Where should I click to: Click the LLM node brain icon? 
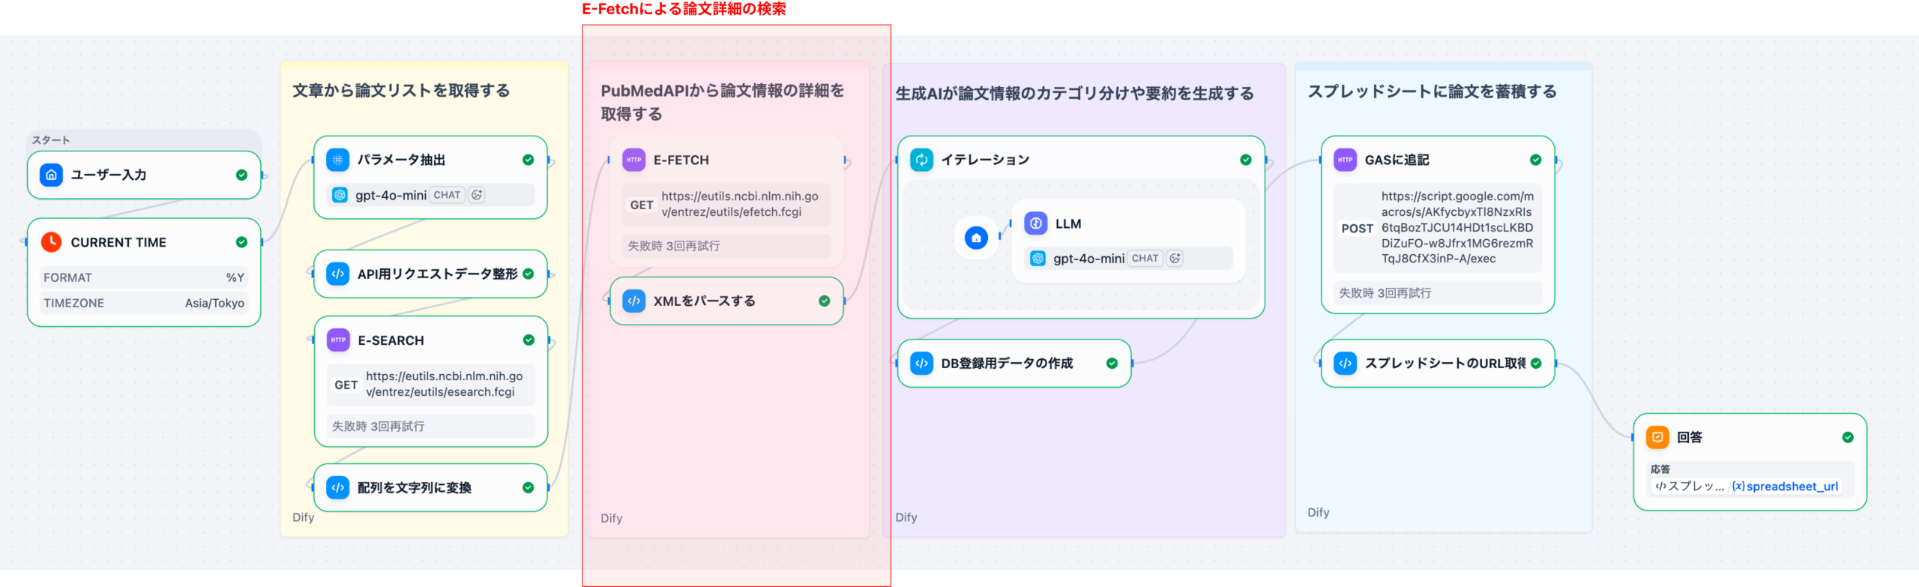click(1035, 223)
